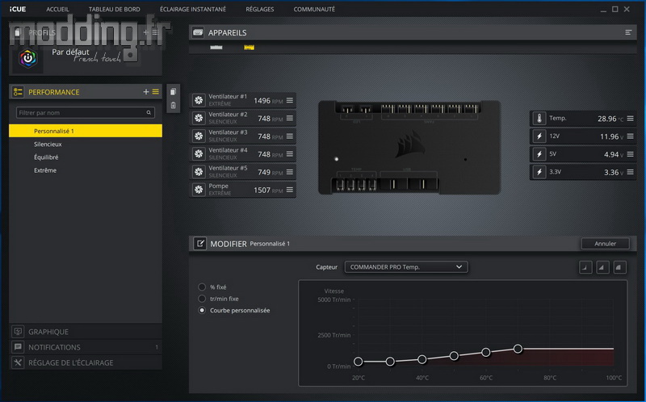Open the 12V sensor options menu
The width and height of the screenshot is (646, 402).
[x=630, y=136]
